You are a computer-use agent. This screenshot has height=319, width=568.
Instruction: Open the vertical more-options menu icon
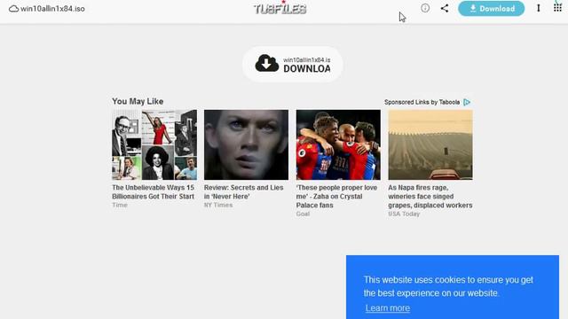539,8
